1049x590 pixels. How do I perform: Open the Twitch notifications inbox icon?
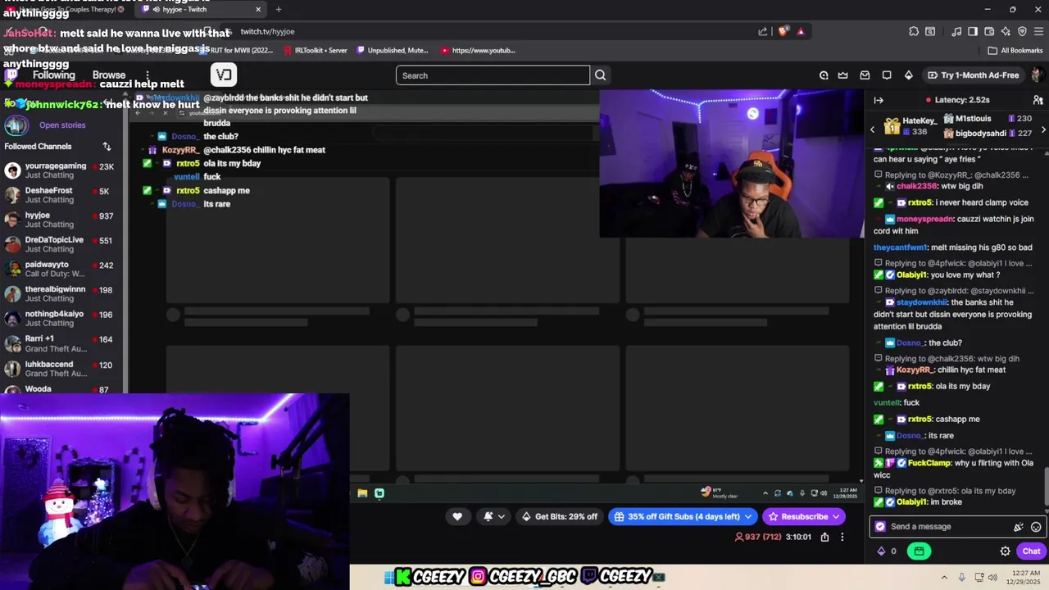point(865,75)
